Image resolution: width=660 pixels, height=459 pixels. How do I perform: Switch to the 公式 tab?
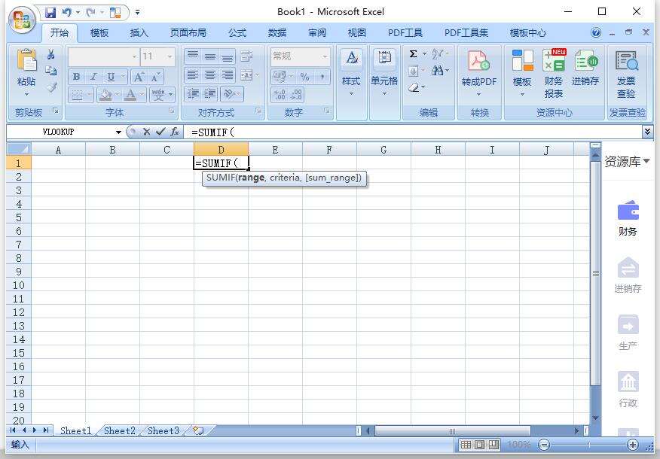coord(237,33)
